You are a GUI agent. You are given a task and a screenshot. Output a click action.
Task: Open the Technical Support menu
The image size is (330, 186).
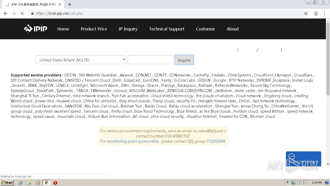pos(167,29)
